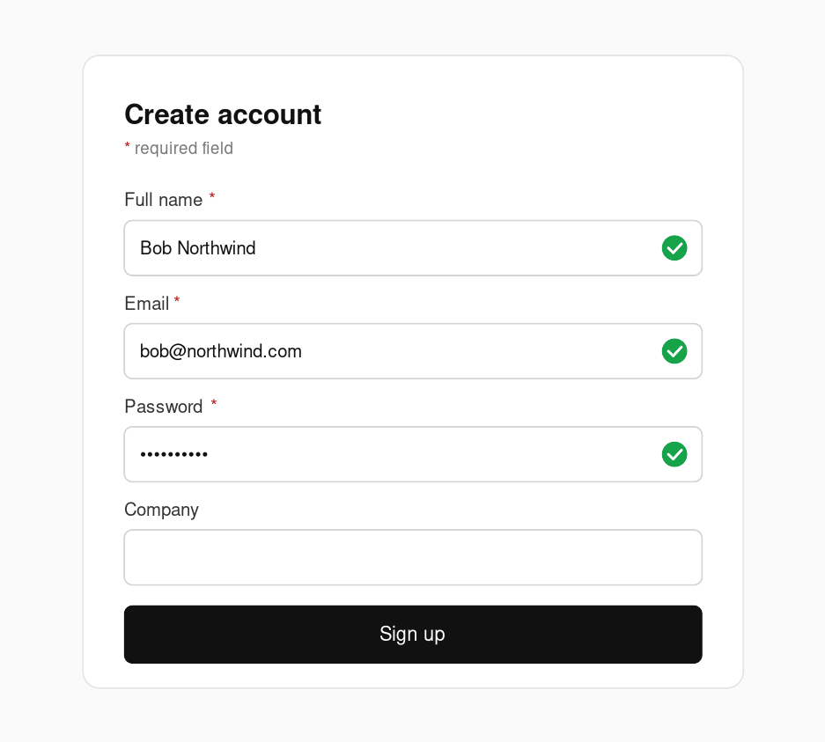Click the red asterisk beside Email label
This screenshot has width=825, height=742.
tap(177, 301)
